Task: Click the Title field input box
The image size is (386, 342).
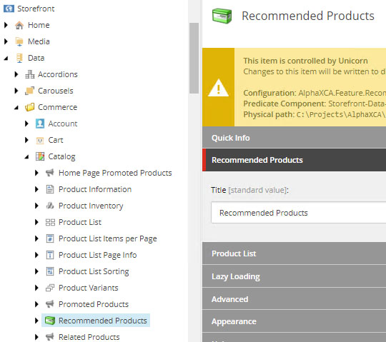Action: (298, 213)
